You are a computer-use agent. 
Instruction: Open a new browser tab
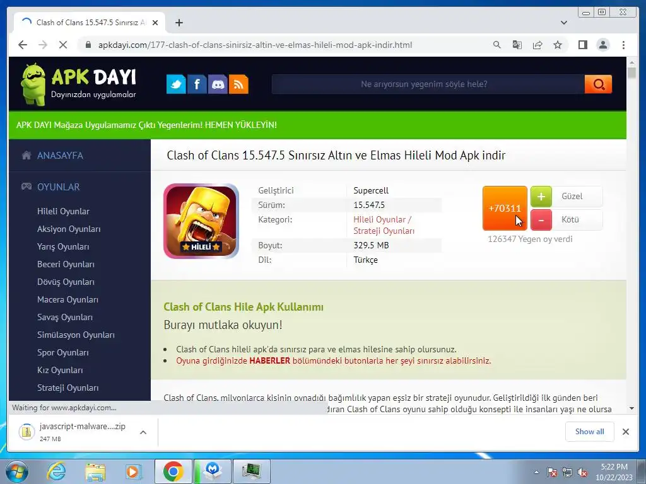179,23
